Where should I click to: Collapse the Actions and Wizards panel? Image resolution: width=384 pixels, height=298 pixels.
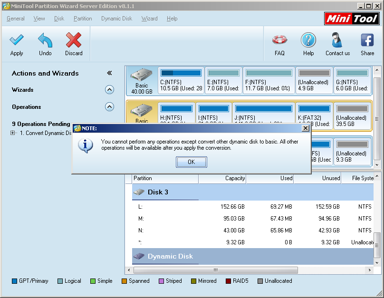pos(109,73)
